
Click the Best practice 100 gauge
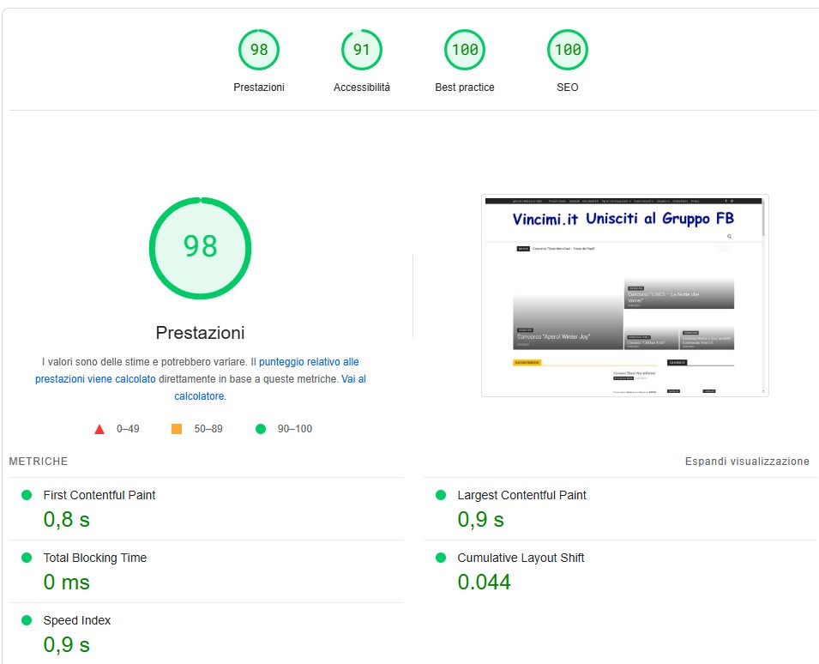(x=464, y=50)
